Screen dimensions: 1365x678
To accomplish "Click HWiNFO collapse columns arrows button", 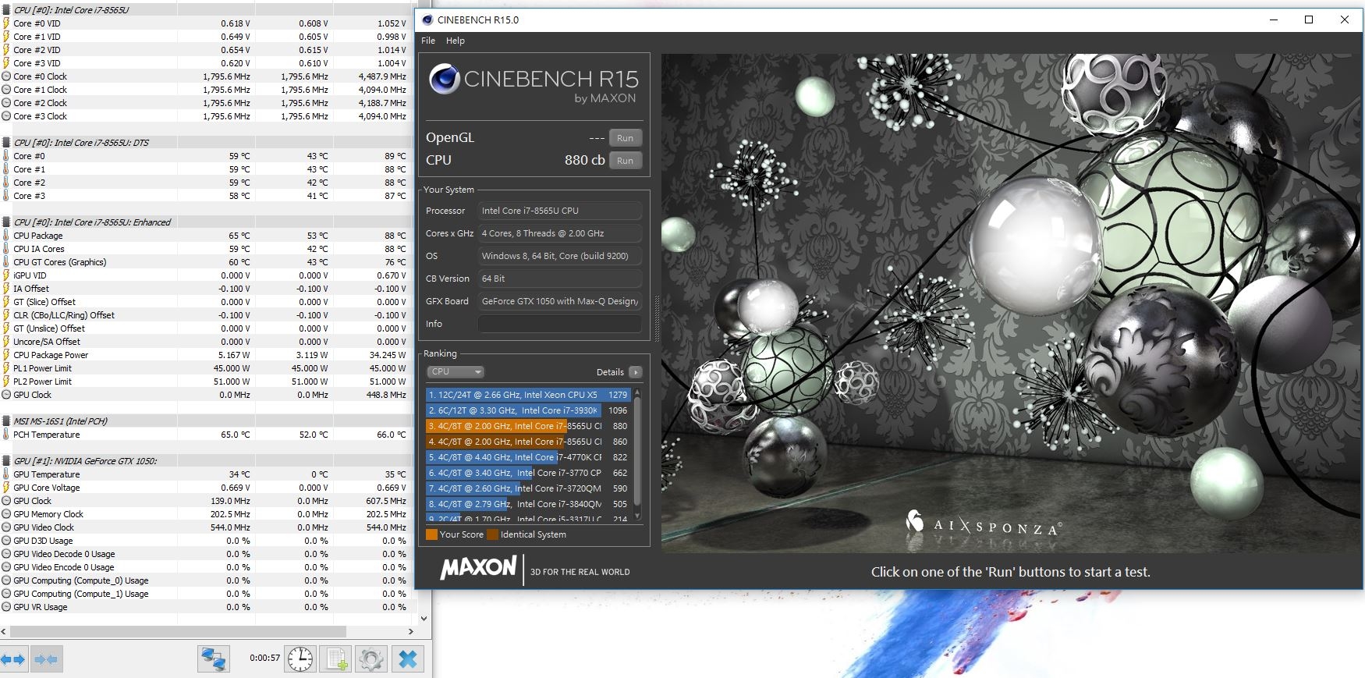I will [x=46, y=659].
